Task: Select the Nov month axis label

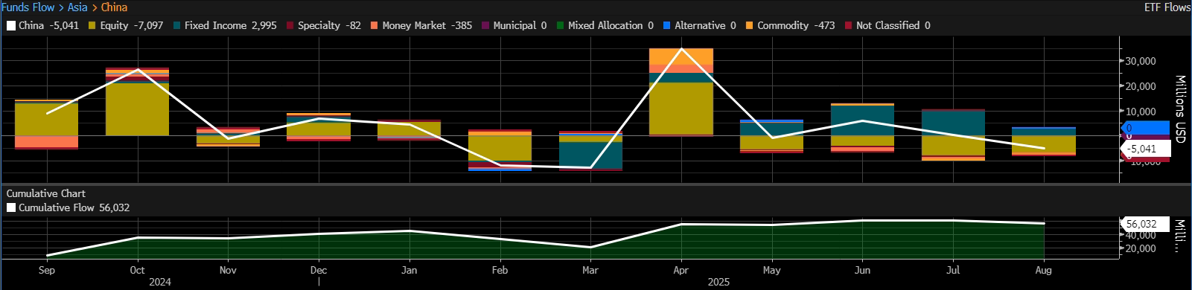Action: [228, 270]
